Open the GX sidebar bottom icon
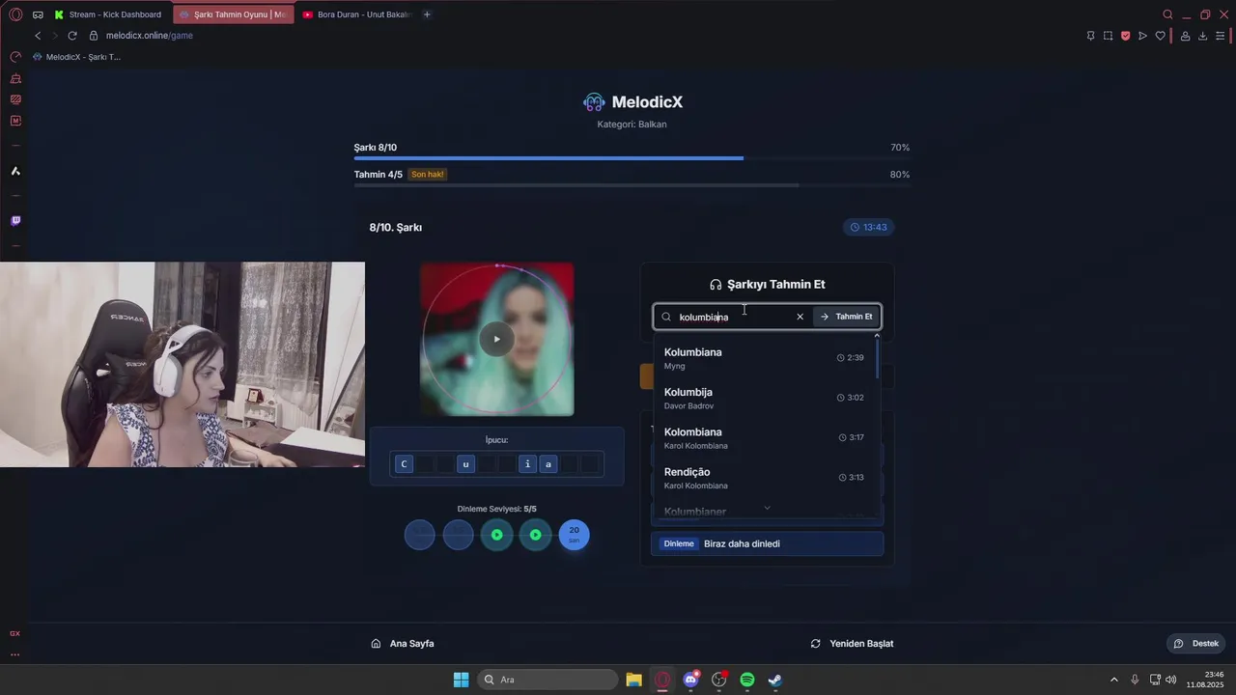Screen dimensions: 1236x695 (14, 633)
